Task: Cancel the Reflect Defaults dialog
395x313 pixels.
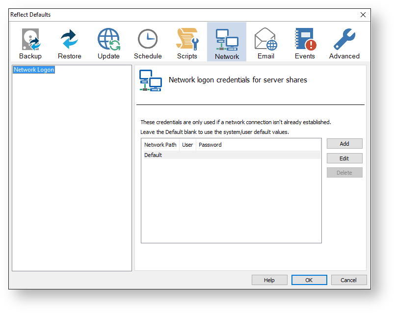Action: pyautogui.click(x=349, y=280)
